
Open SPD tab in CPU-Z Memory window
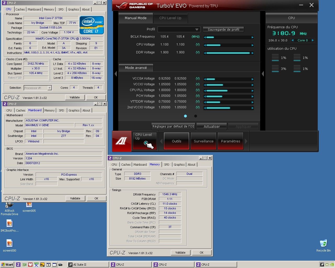pos(167,165)
